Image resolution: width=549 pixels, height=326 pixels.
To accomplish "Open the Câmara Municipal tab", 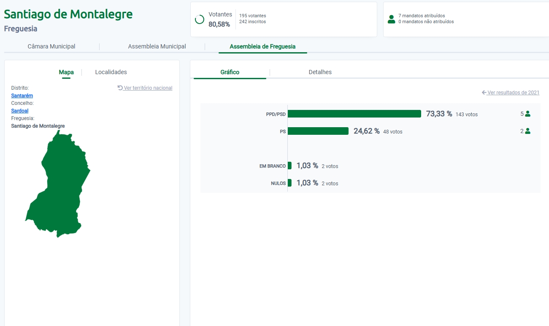I will 51,46.
